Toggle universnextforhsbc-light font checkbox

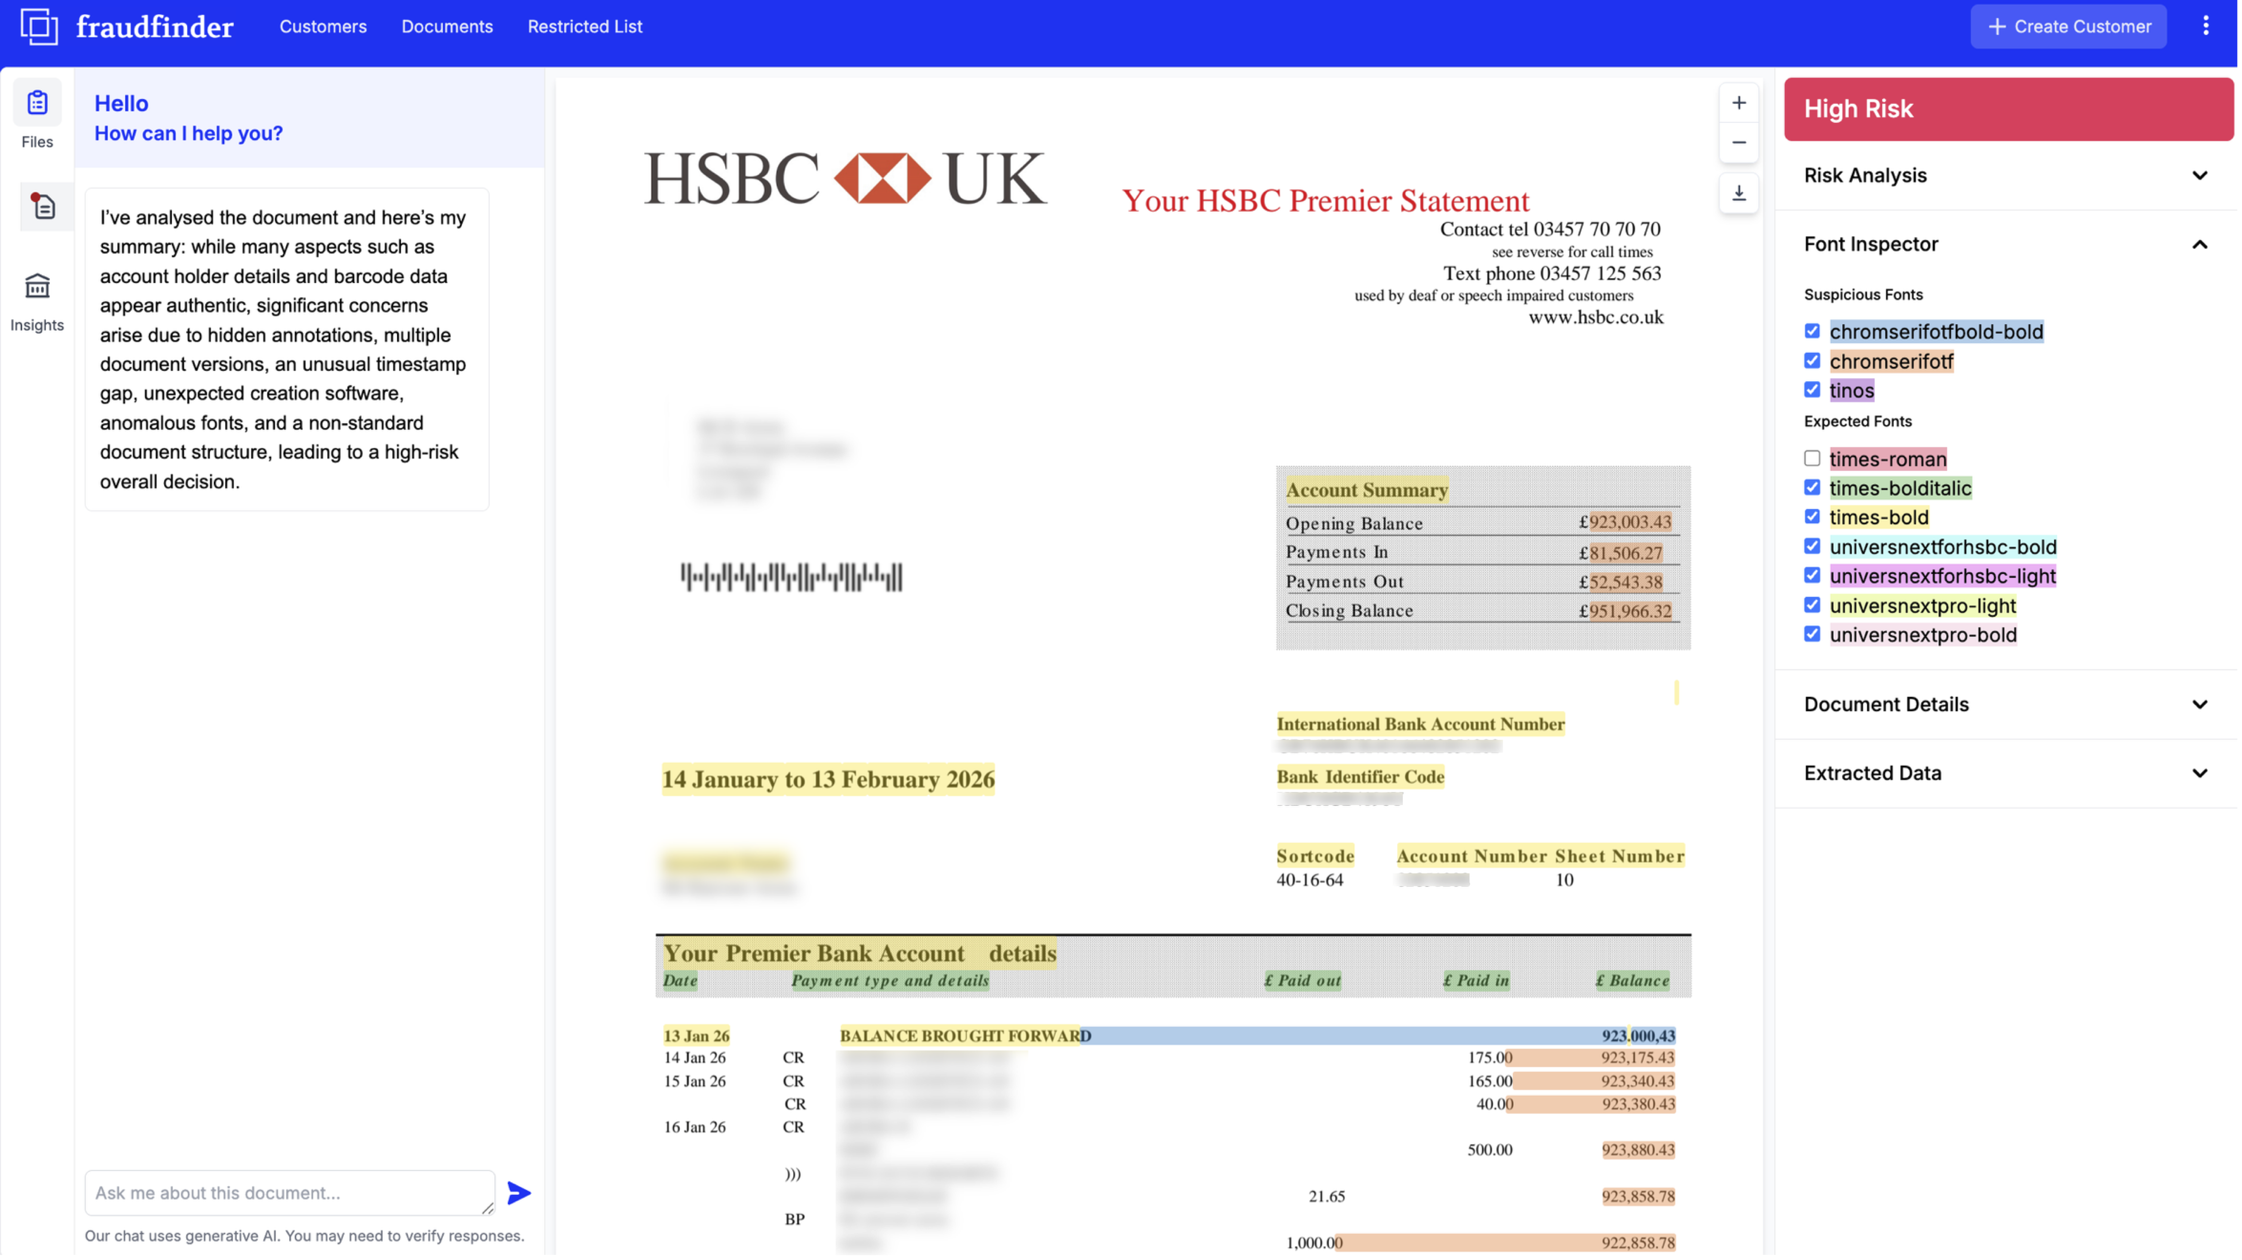(1812, 575)
